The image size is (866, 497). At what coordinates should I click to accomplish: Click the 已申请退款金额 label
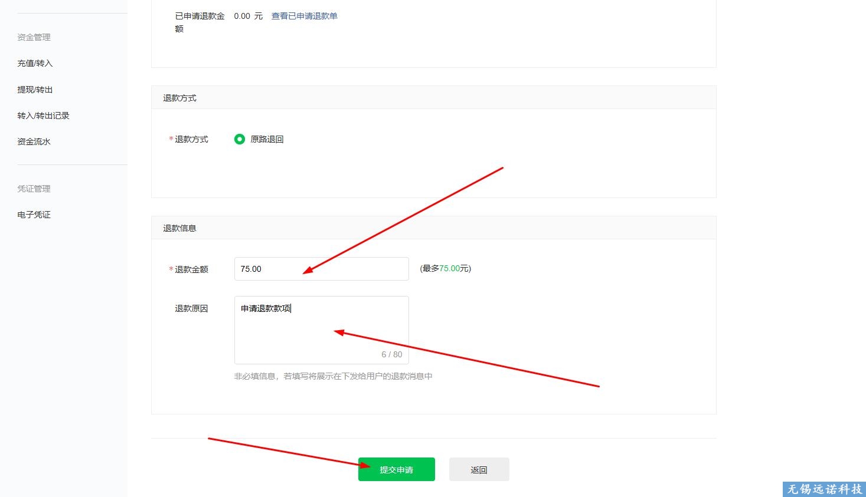pyautogui.click(x=200, y=22)
